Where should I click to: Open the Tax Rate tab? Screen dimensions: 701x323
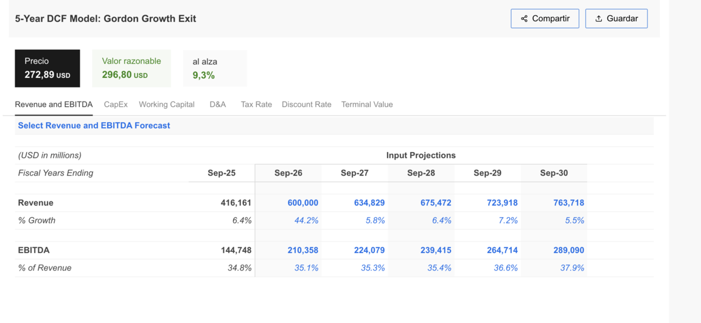point(256,105)
